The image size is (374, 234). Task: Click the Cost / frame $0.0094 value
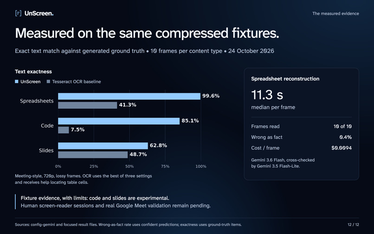click(342, 148)
